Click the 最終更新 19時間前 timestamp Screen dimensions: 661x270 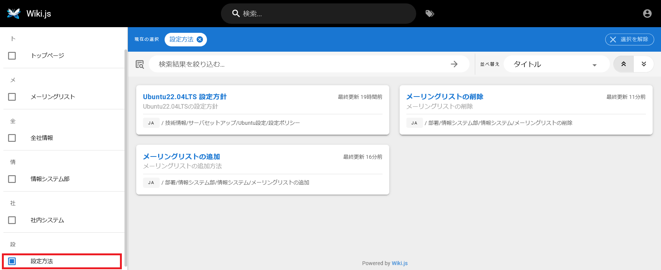pos(360,97)
